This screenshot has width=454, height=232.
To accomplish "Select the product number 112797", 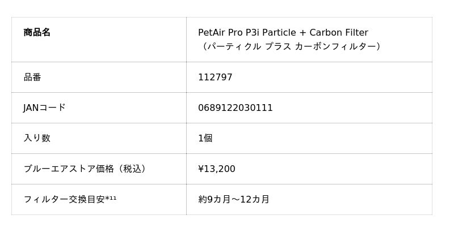I will pos(215,78).
